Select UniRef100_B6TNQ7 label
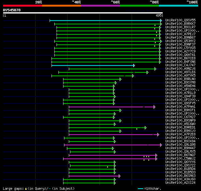Image resolution: width=201 pixels, height=191 pixels. (x=180, y=155)
